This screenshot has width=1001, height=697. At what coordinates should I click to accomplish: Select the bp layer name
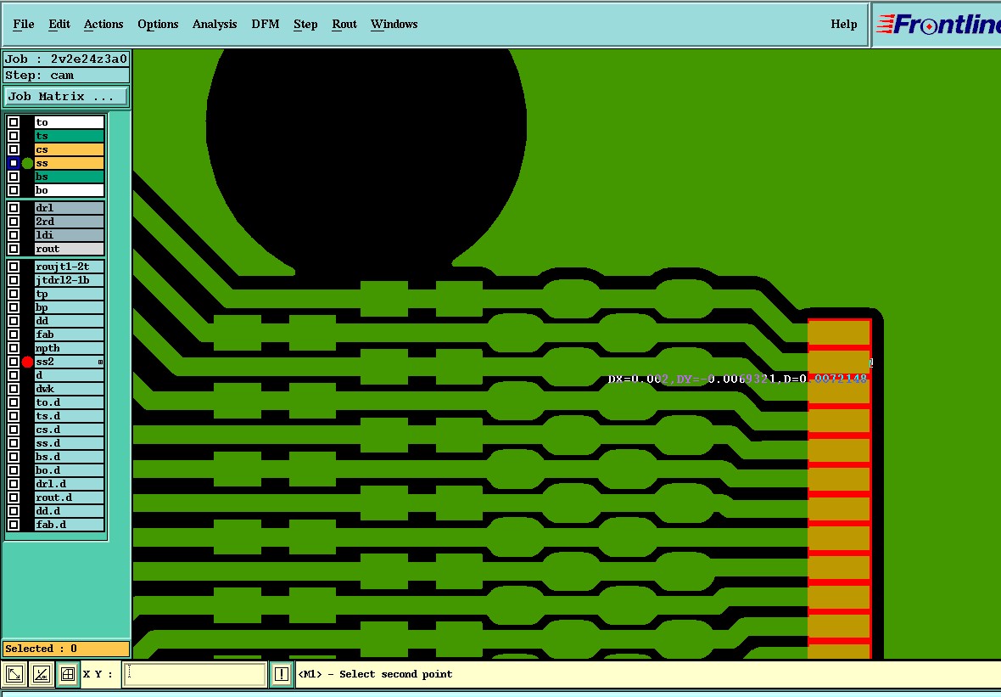pos(69,307)
